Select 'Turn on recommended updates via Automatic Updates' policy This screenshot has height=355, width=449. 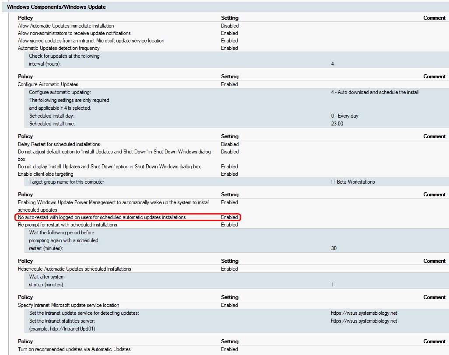point(74,350)
